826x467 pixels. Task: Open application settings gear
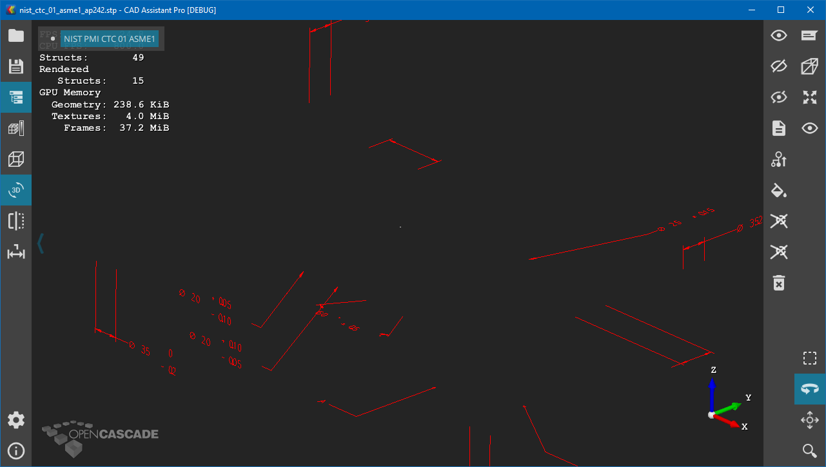point(16,421)
